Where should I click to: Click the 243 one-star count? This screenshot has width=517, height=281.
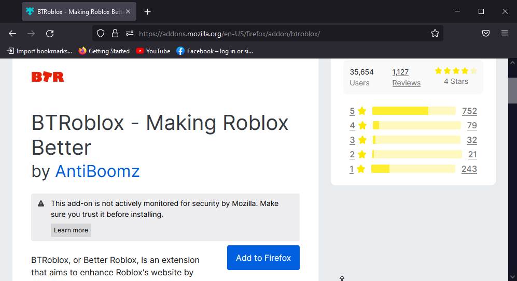[x=469, y=169]
